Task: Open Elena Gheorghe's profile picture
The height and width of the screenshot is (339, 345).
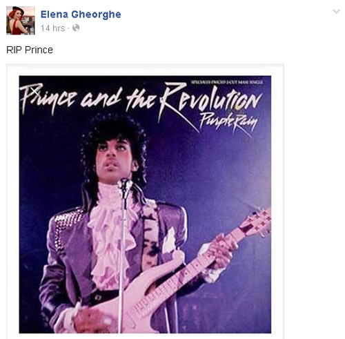Action: point(21,21)
